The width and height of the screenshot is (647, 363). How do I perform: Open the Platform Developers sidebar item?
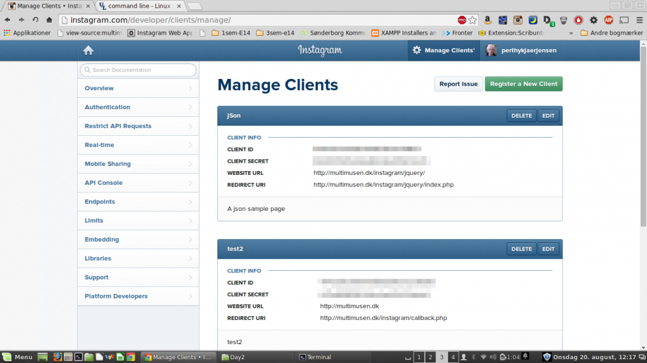tap(138, 296)
